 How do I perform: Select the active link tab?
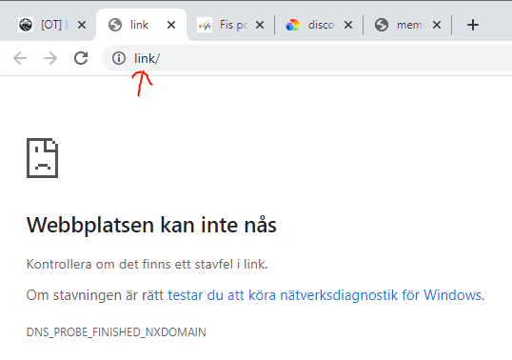point(141,25)
